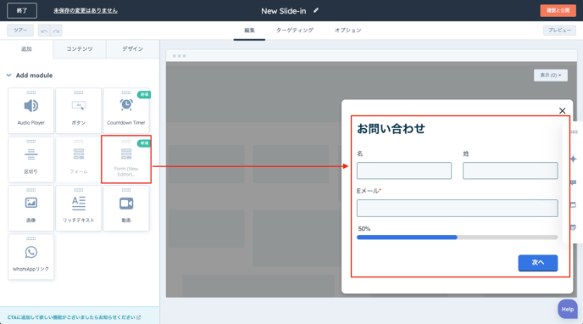
Task: Focus the Eメール email field
Action: 457,209
